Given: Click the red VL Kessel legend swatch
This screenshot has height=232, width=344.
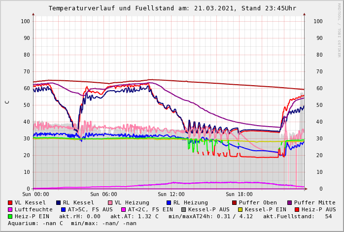Looking at the screenshot, I should coord(10,202).
